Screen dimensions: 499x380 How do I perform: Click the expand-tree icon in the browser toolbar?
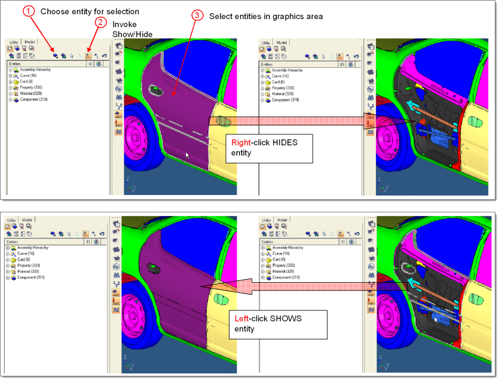[x=18, y=56]
